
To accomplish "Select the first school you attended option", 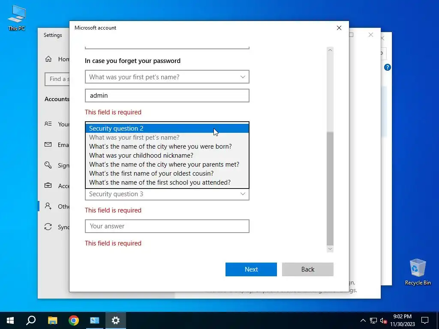I will click(167, 182).
